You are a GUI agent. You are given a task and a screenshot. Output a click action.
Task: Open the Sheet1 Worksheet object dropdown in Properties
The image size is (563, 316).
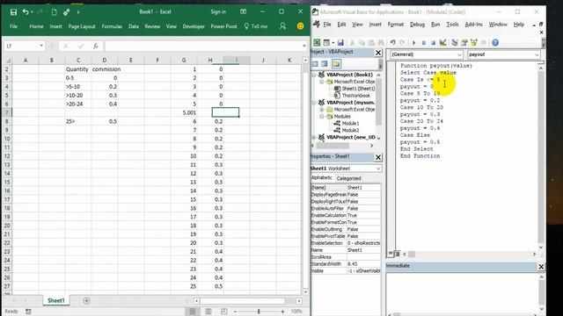tap(378, 169)
